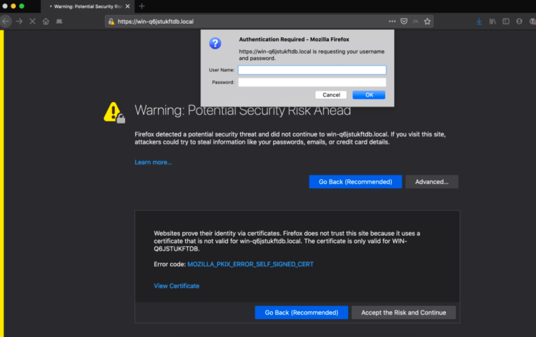This screenshot has height=337, width=536.
Task: Click the Authentication Required dialog title
Action: pos(294,39)
